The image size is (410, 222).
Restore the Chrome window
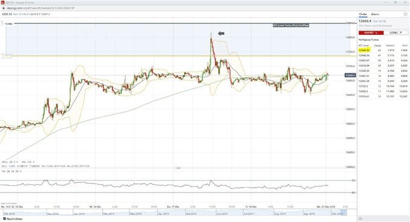coord(396,2)
